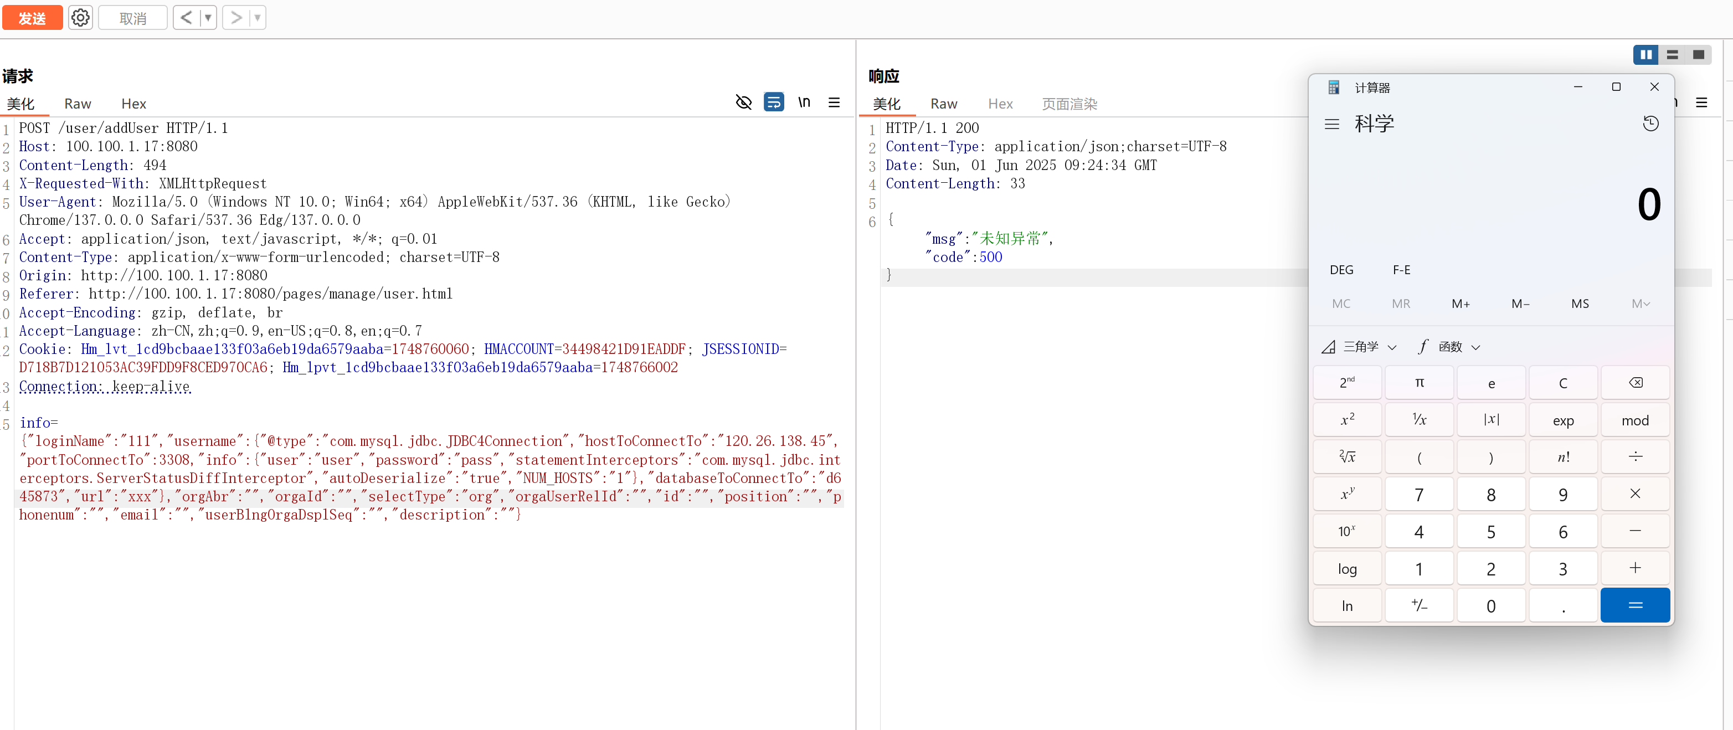The image size is (1733, 730).
Task: Click the response body closing brace line
Action: coord(889,275)
